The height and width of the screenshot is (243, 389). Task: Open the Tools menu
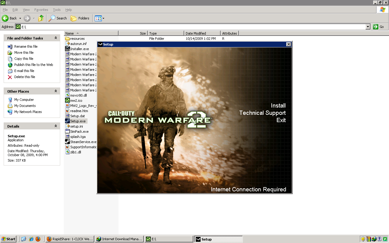57,10
